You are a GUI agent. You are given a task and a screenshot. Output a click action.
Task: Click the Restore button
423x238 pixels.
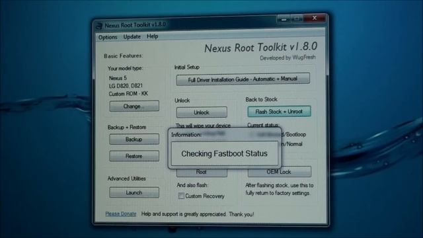pyautogui.click(x=134, y=156)
